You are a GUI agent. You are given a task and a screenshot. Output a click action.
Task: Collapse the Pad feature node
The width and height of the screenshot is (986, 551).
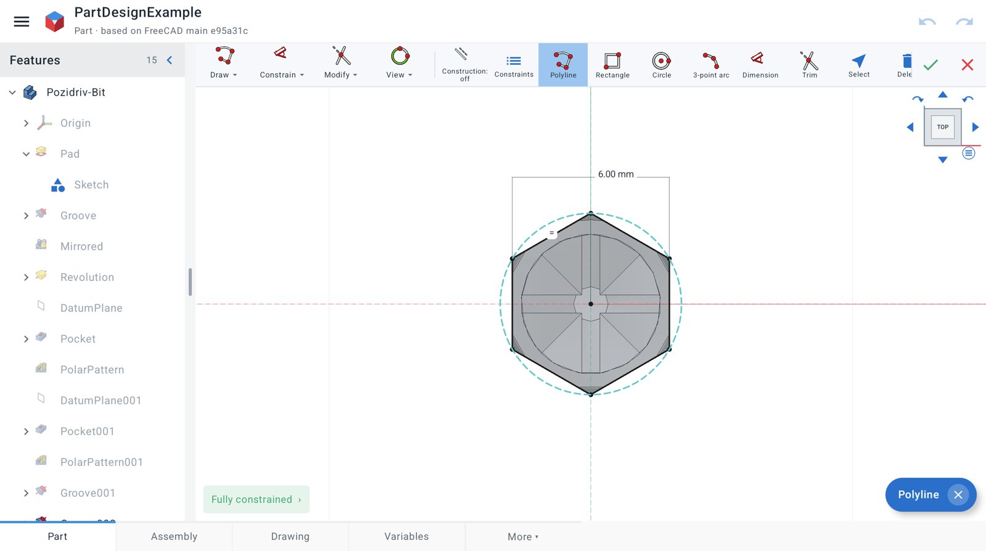click(26, 154)
